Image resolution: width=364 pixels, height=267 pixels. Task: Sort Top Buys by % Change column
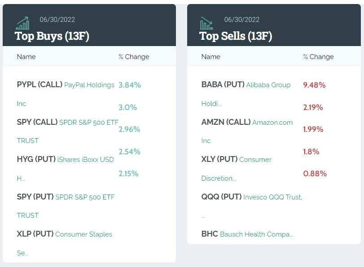134,57
